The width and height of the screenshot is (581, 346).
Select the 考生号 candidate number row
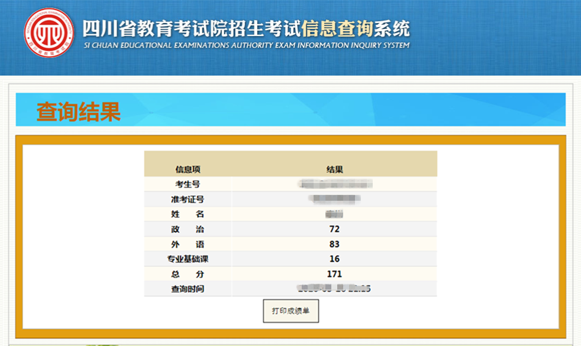188,184
